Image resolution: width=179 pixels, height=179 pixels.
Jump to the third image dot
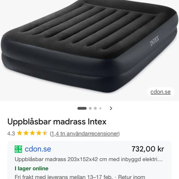click(95, 109)
